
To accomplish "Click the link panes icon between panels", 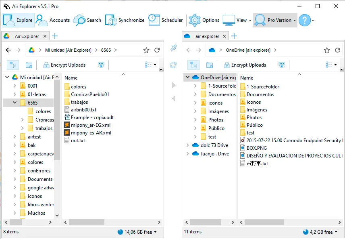I will [174, 48].
